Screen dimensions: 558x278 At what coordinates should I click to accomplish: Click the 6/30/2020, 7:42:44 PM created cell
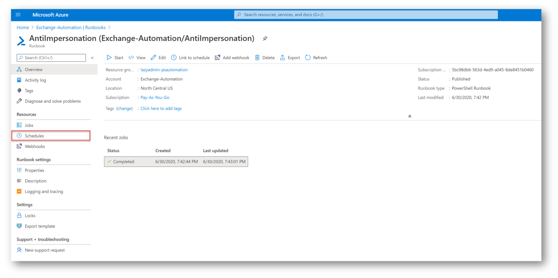pyautogui.click(x=177, y=162)
